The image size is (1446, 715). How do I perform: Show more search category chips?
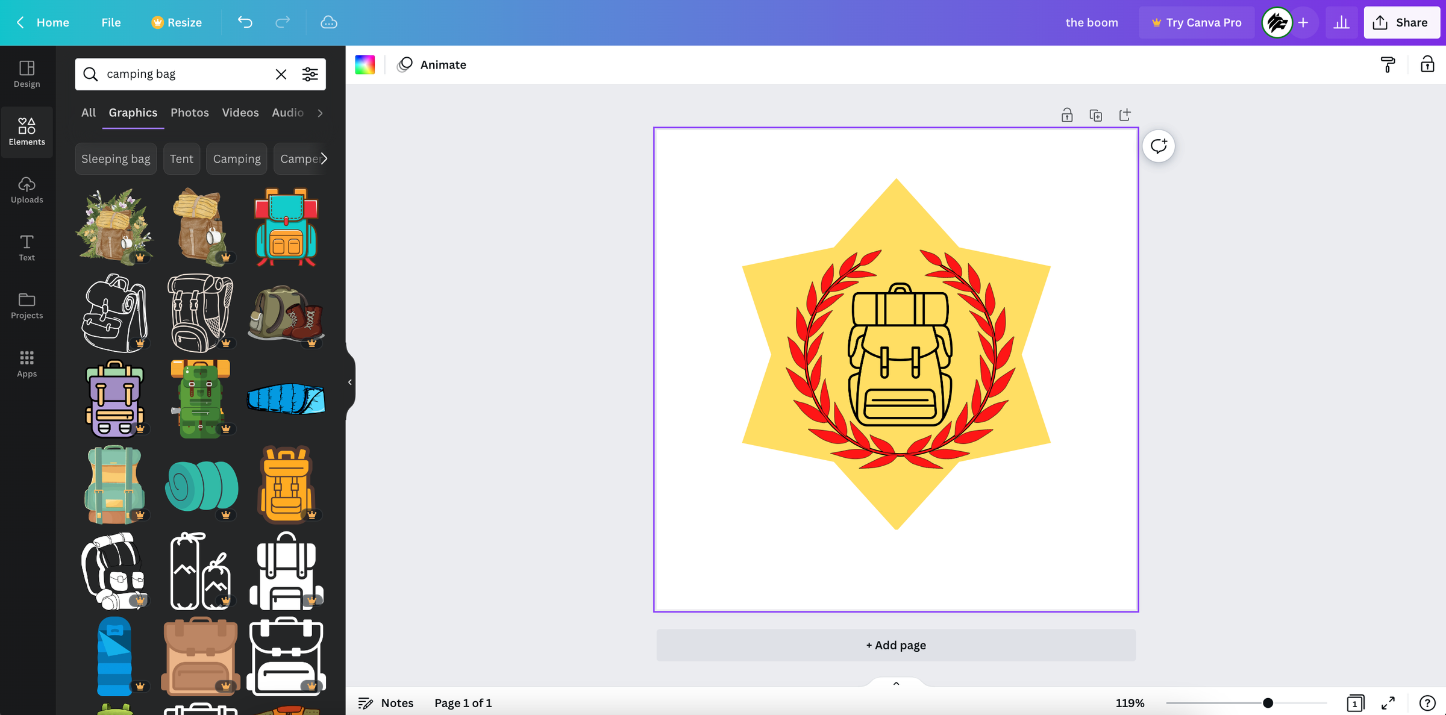(324, 158)
